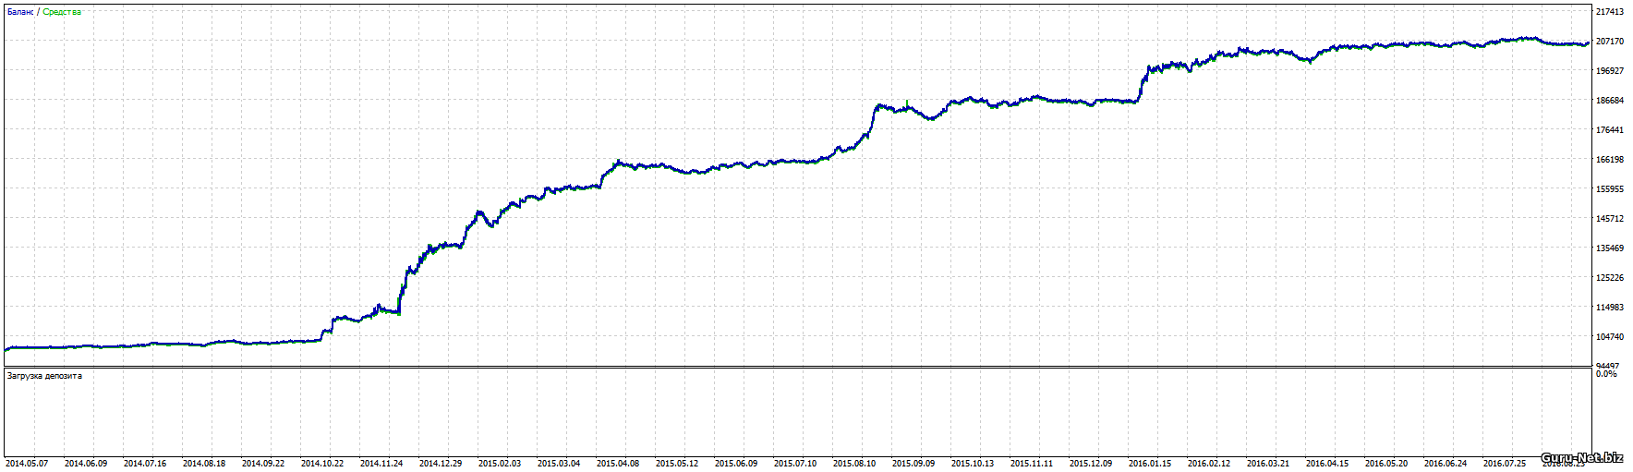This screenshot has height=472, width=1633.
Task: Click the 2016.03.21 date label
Action: click(x=1268, y=464)
